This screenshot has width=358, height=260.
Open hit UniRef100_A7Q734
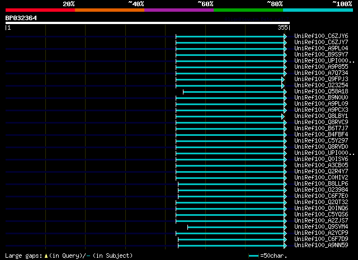(321, 73)
